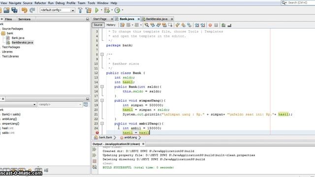This screenshot has width=315, height=177.
Task: Select BankBeraksi.java in the project tree
Action: 22,43
